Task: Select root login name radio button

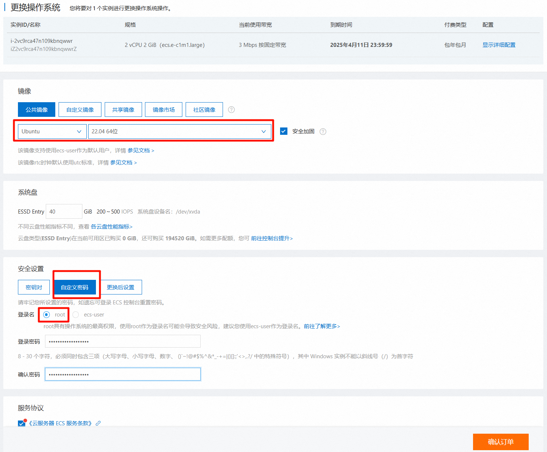Action: click(x=46, y=315)
